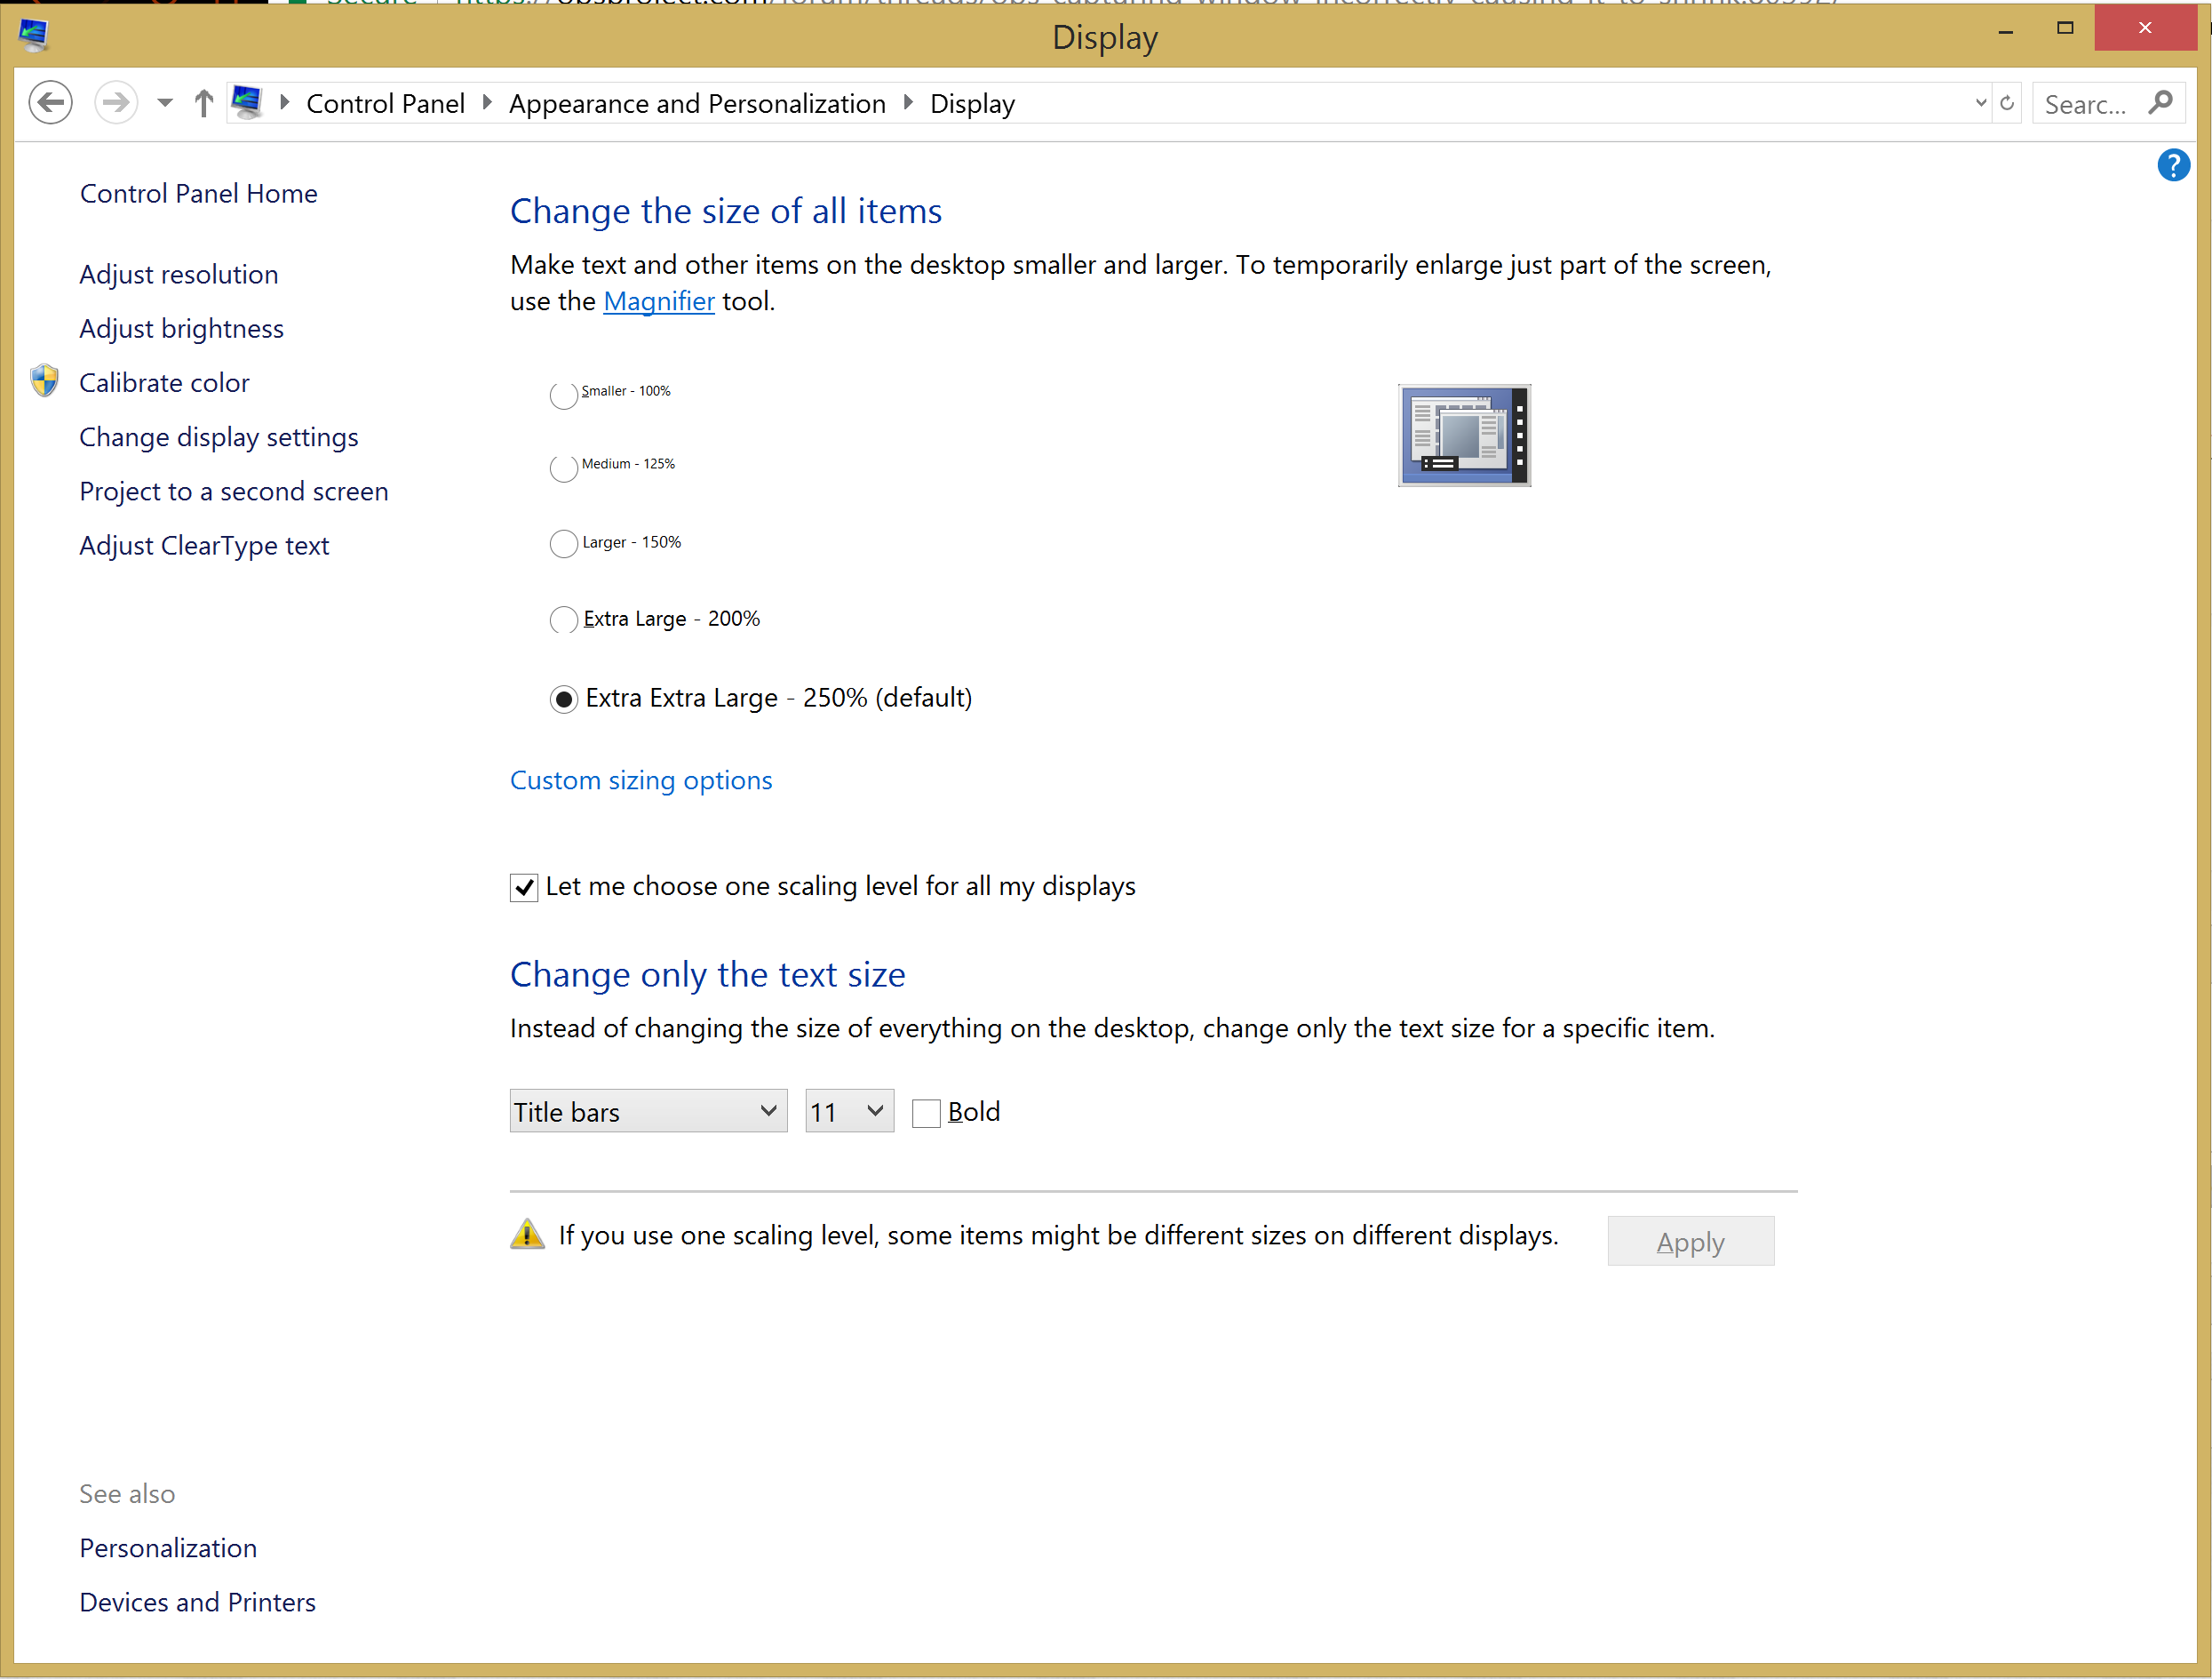
Task: Expand the recent locations dropdown arrow
Action: 165,103
